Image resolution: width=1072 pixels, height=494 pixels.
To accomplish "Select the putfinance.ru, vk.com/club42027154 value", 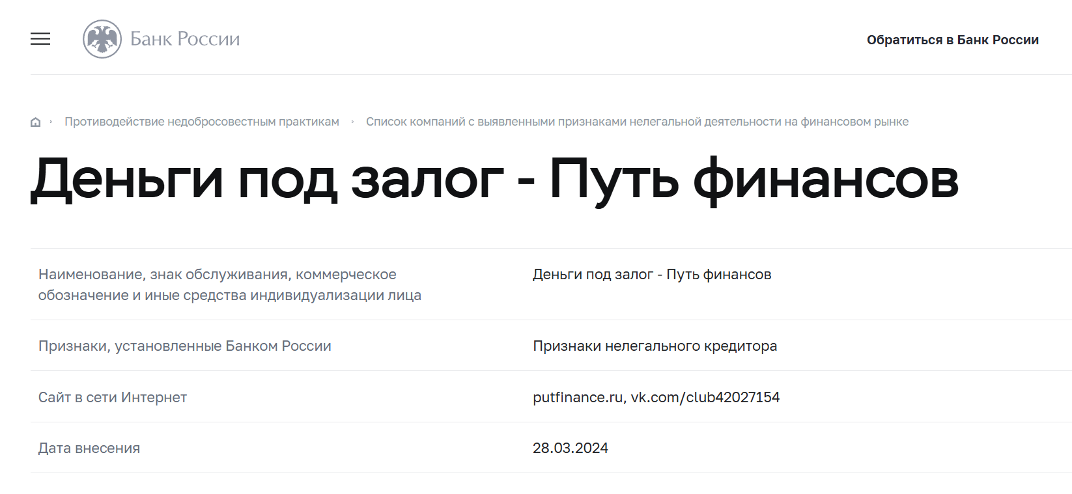I will pyautogui.click(x=656, y=397).
